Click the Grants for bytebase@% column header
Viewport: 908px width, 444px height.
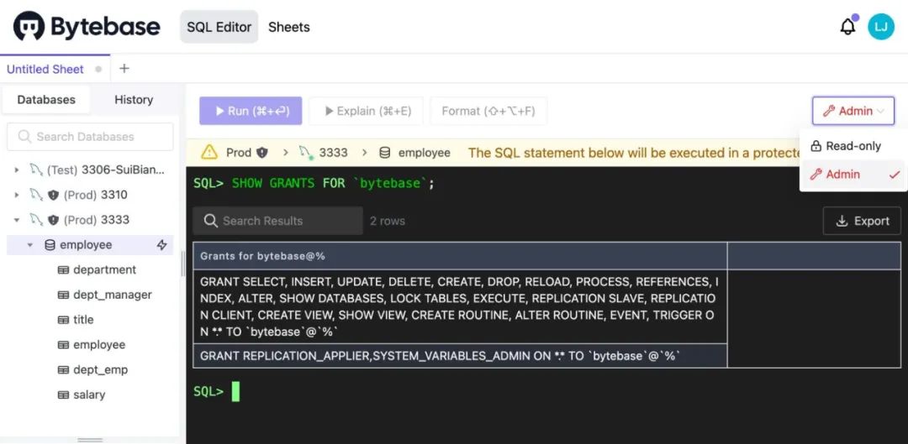point(460,256)
